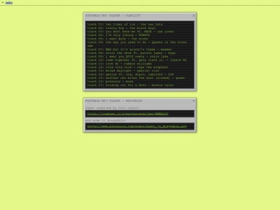This screenshot has height=210, width=280.
Task: Open the w3schools draggable howto link
Action: (137, 126)
